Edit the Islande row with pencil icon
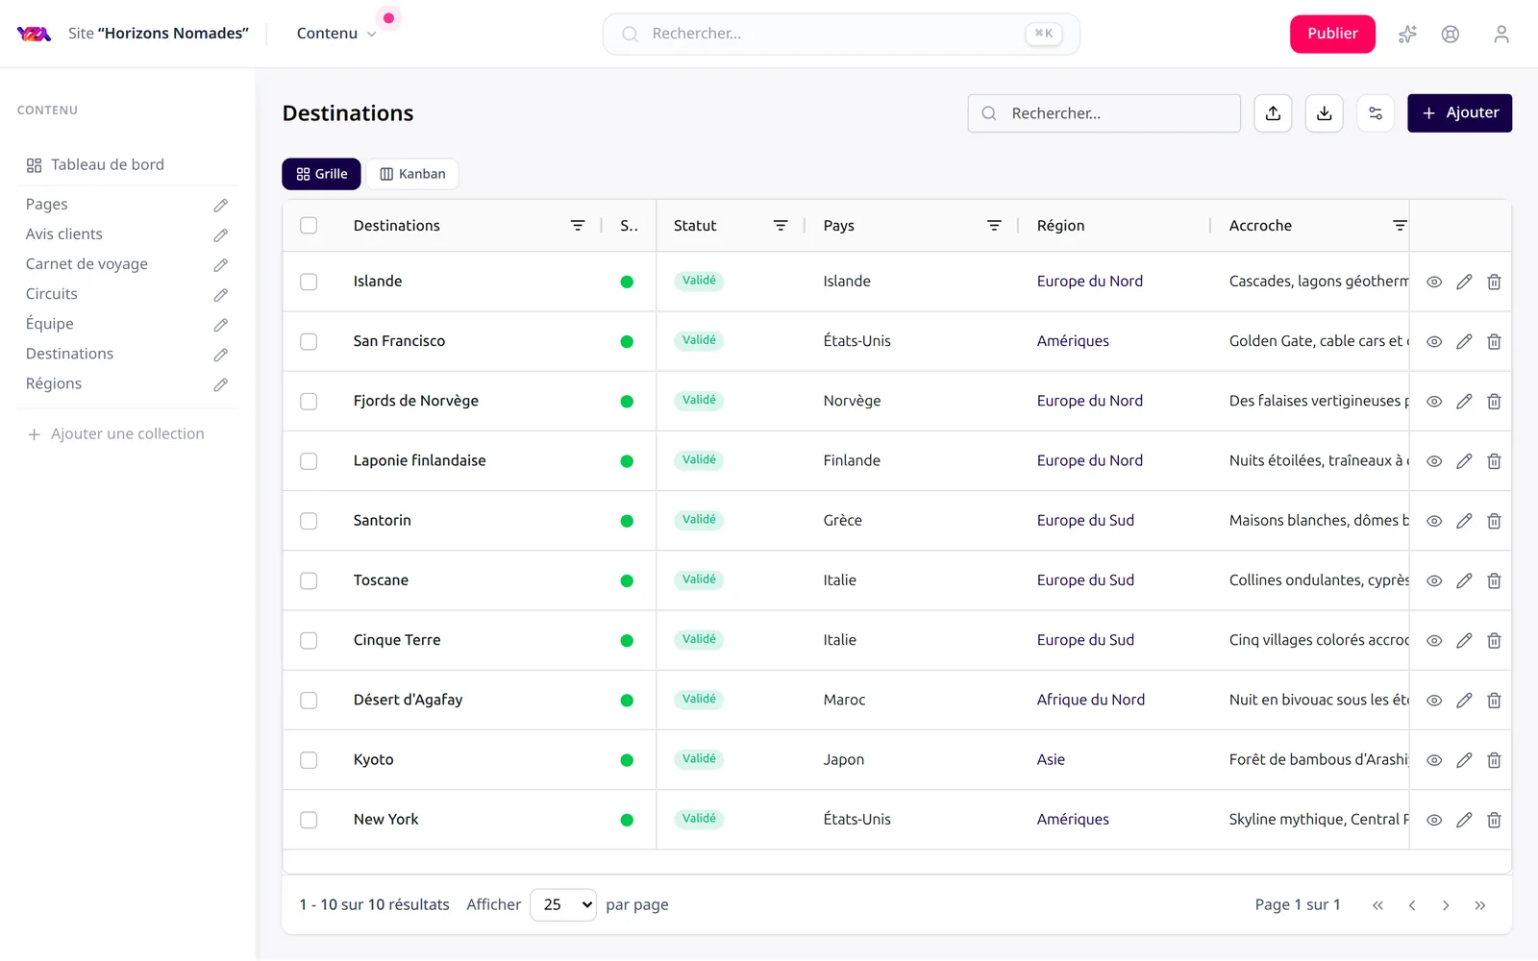The height and width of the screenshot is (961, 1538). coord(1464,282)
